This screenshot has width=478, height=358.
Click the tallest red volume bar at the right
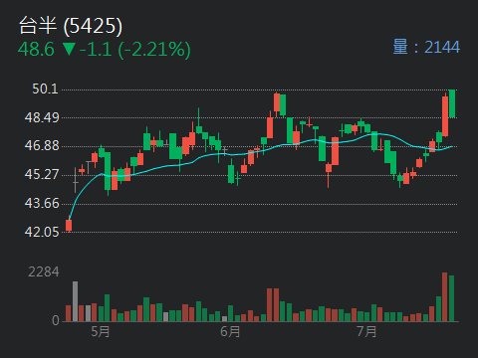coord(445,297)
